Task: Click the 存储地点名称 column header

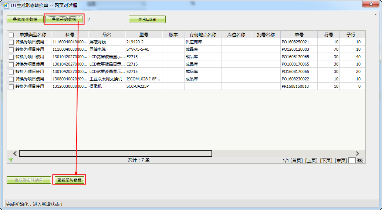Action: tap(203, 34)
